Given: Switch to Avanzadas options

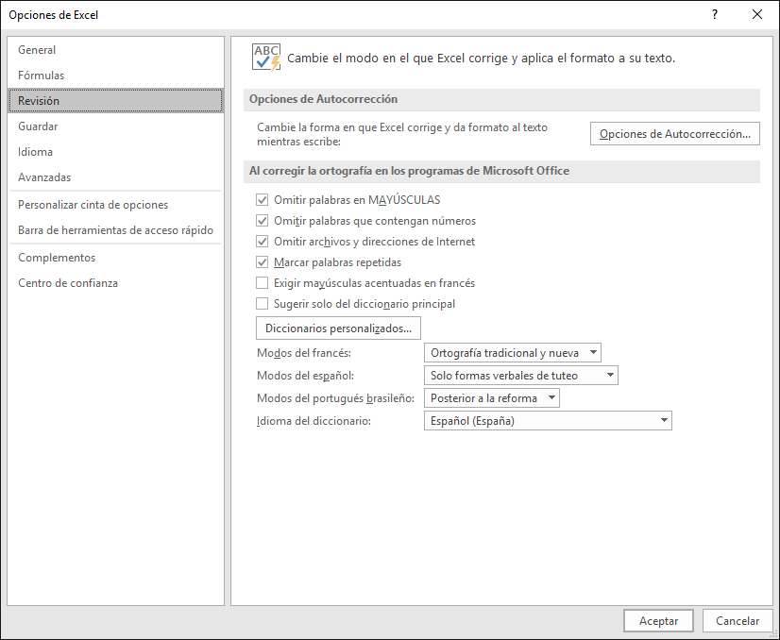Looking at the screenshot, I should (x=115, y=177).
